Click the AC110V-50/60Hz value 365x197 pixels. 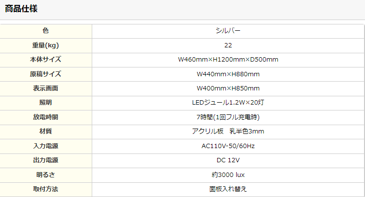228,146
